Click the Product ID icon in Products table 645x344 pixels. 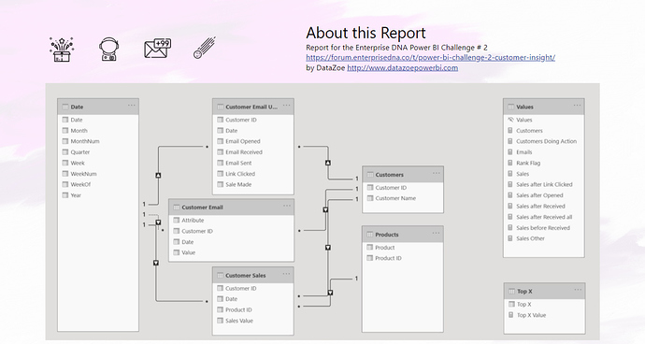[x=370, y=258]
